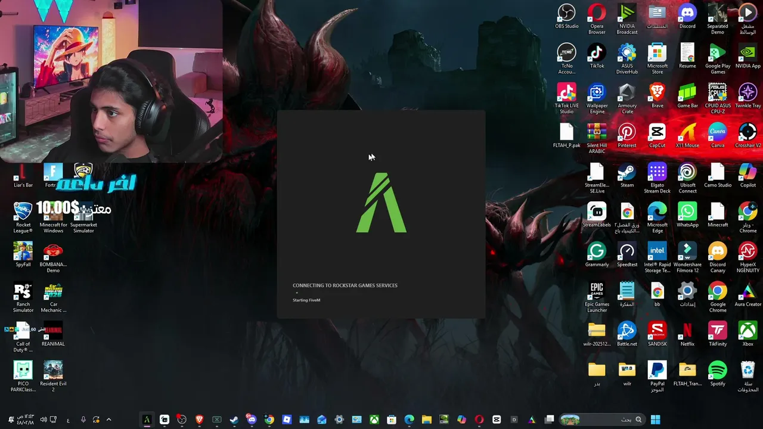Viewport: 763px width, 429px height.
Task: Open Discord from the taskbar
Action: (x=252, y=419)
